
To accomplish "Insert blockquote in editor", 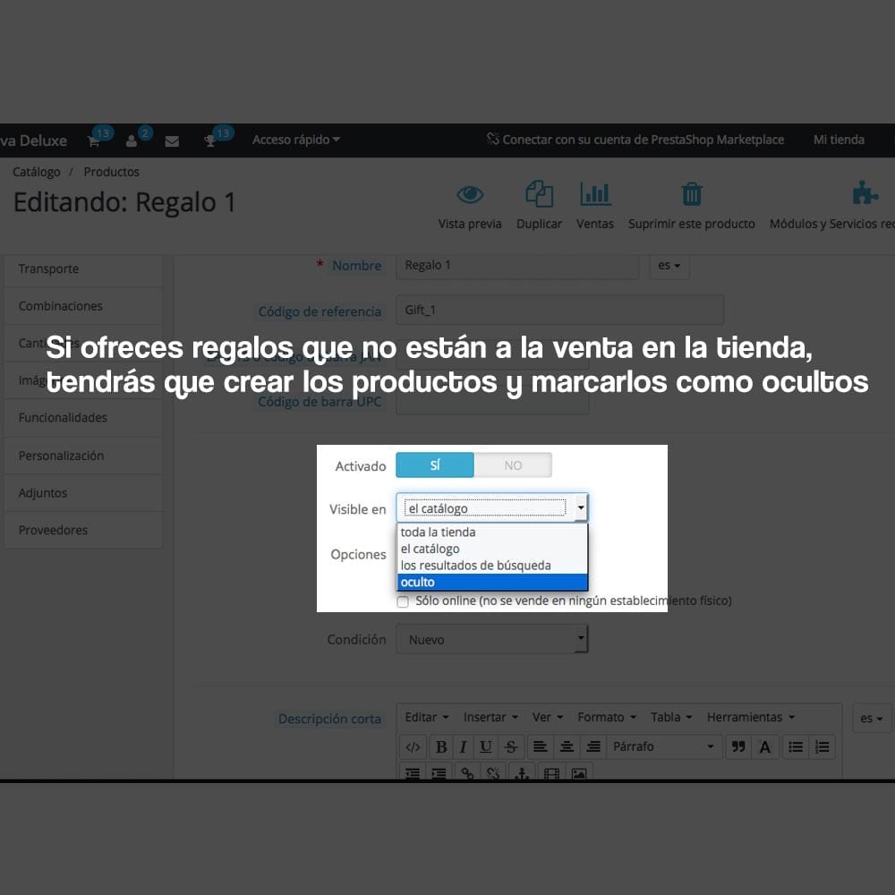I will (738, 746).
